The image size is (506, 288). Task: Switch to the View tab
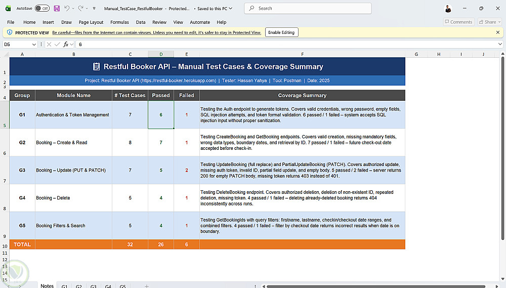pos(178,22)
